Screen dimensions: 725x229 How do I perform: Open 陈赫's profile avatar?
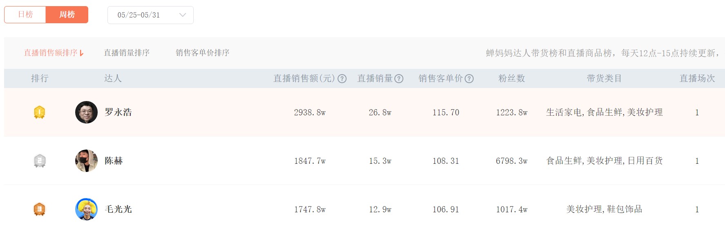coord(86,161)
